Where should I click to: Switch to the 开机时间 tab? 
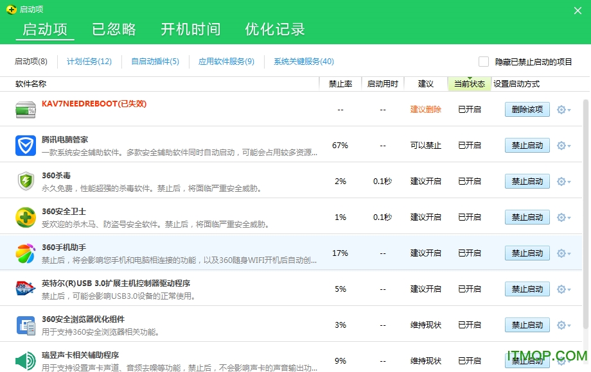190,30
